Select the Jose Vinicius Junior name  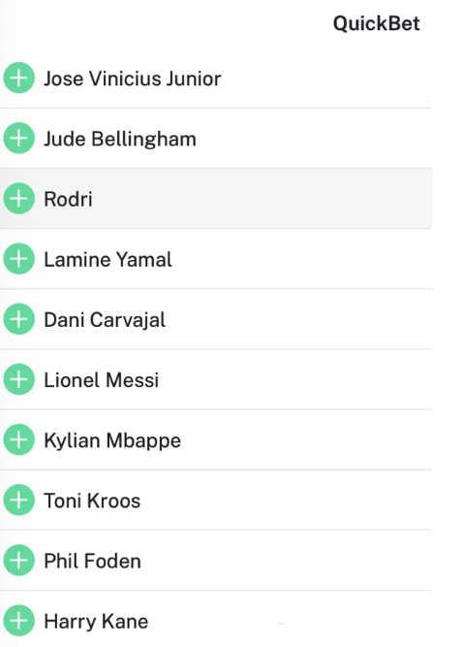tap(133, 79)
